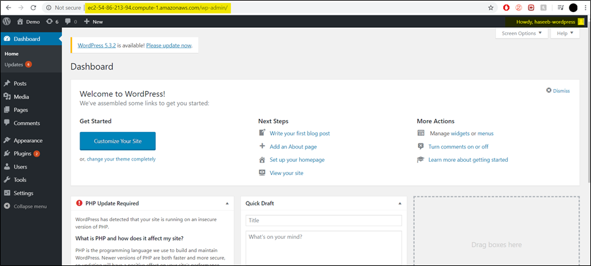Click the browser forward arrow

(21, 8)
